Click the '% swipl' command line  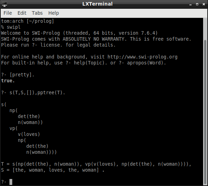point(11,27)
